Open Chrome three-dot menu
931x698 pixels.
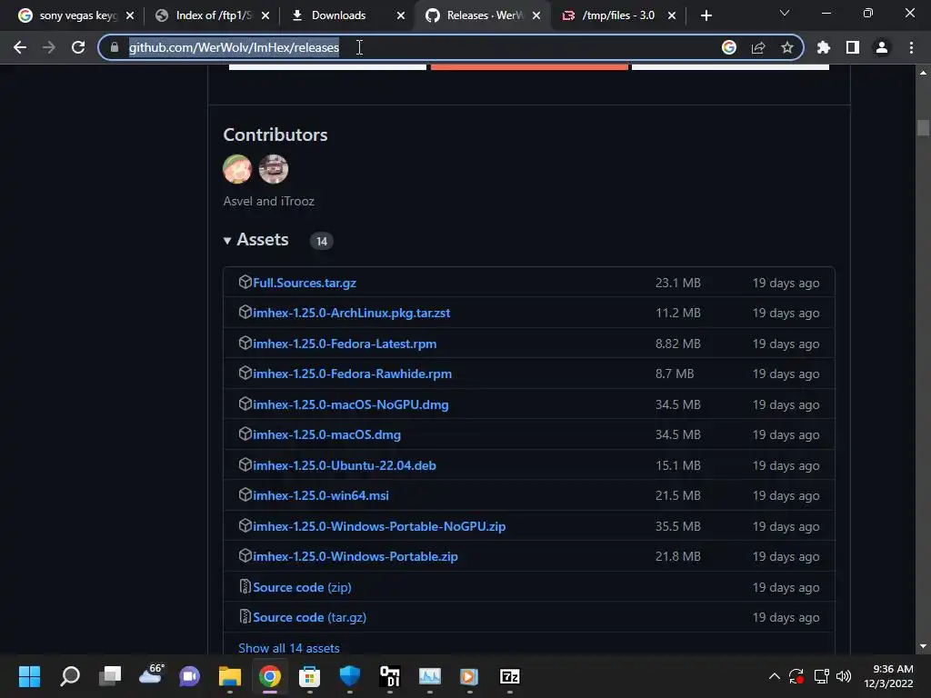[911, 47]
